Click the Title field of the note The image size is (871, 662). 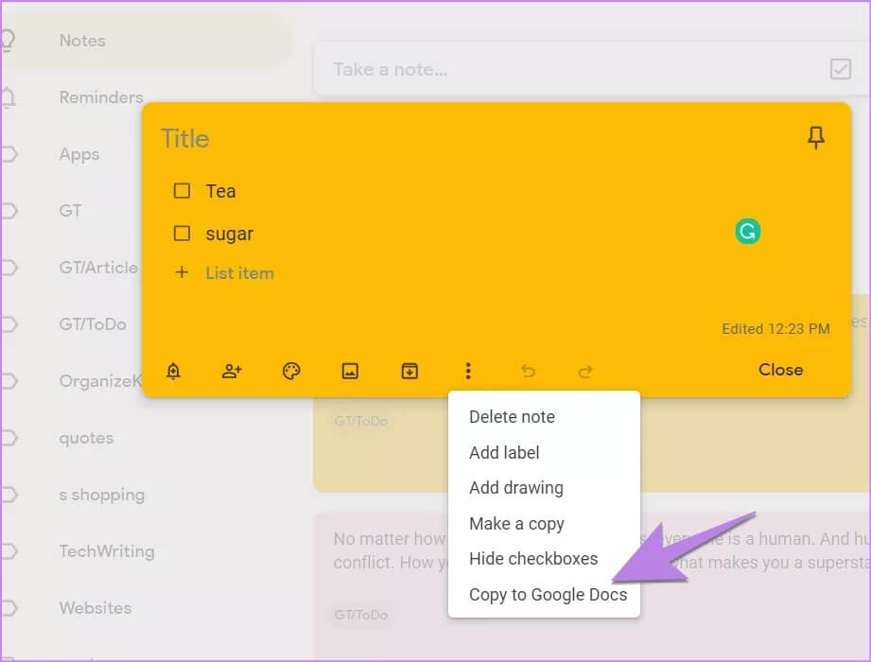pos(378,139)
